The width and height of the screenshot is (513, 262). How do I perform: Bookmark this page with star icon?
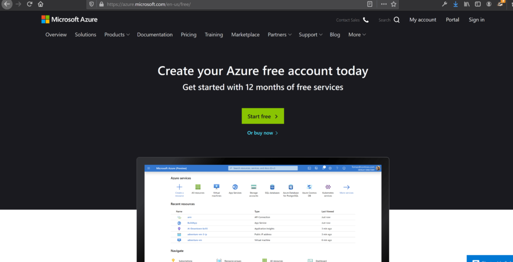coord(394,4)
